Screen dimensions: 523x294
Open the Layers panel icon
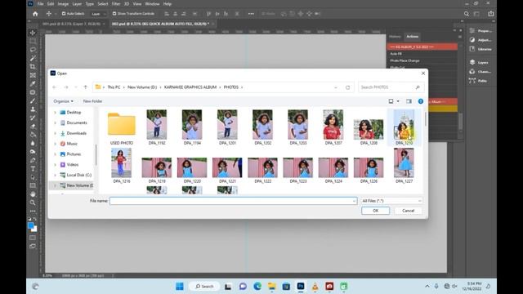pyautogui.click(x=472, y=62)
